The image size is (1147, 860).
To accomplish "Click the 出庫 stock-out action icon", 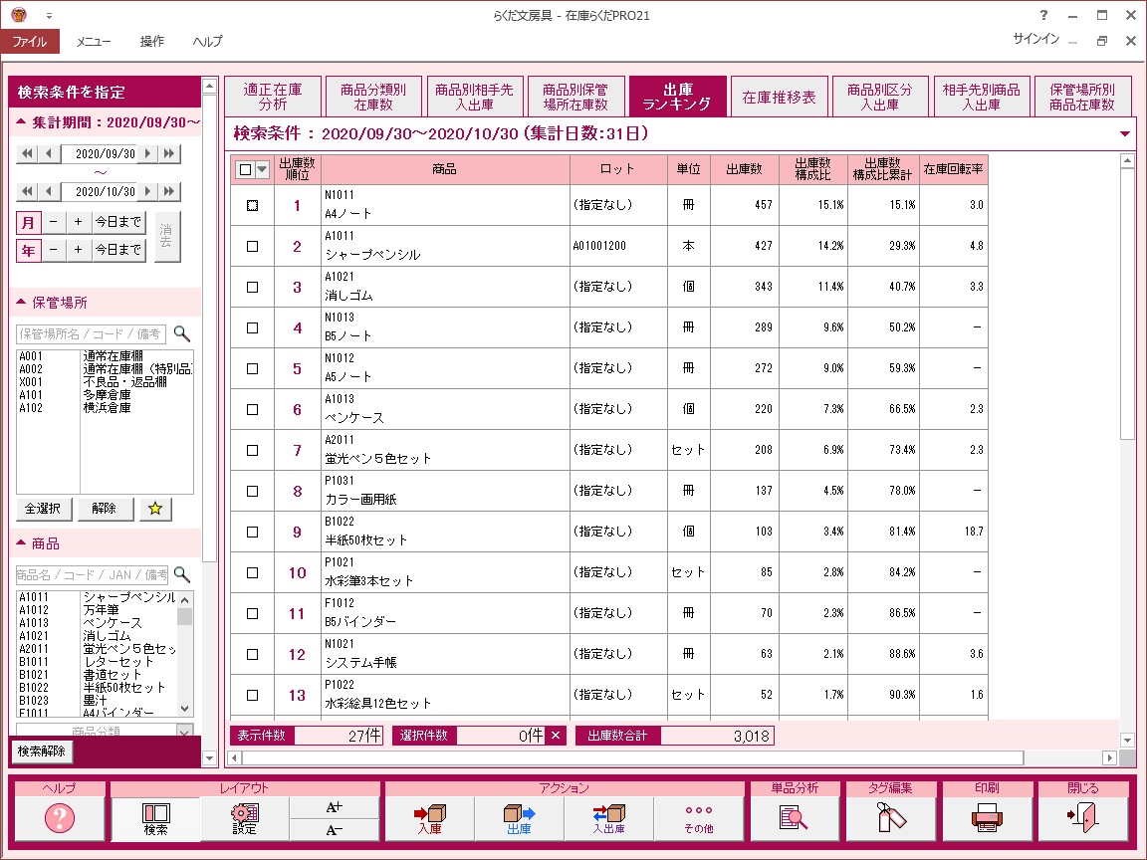I will 519,818.
